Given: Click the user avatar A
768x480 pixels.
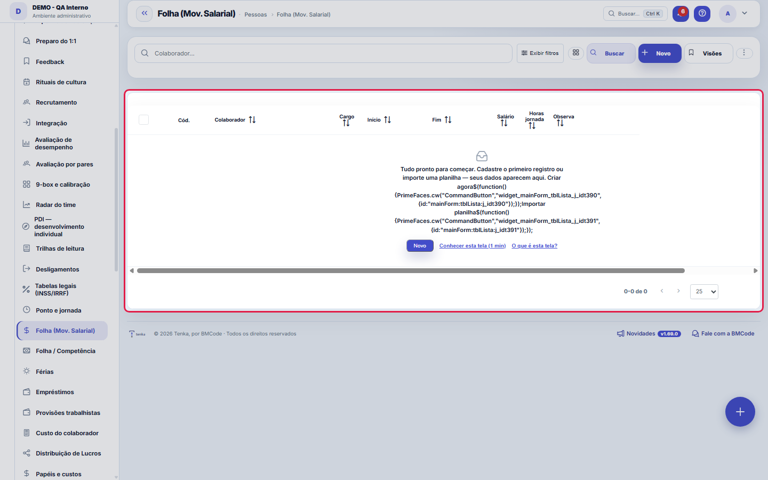Looking at the screenshot, I should pyautogui.click(x=727, y=14).
